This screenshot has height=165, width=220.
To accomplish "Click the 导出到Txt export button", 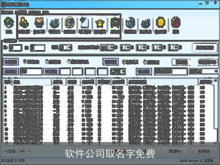I will [175, 151].
